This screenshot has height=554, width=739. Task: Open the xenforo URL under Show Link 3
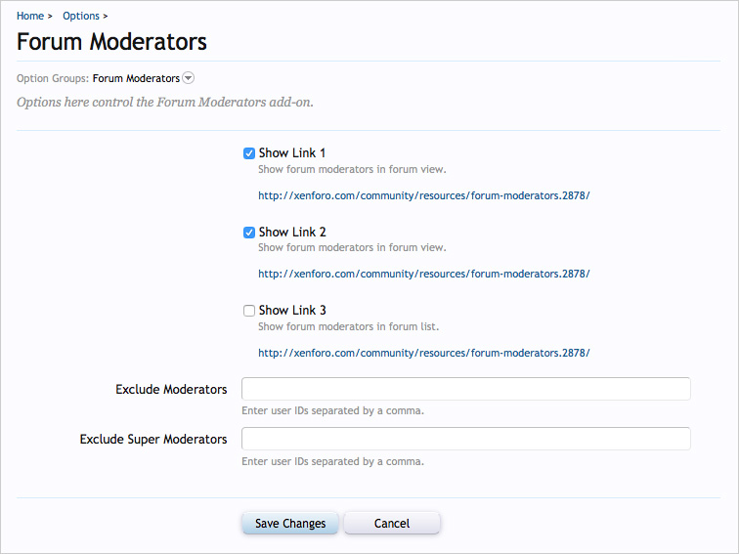(423, 352)
